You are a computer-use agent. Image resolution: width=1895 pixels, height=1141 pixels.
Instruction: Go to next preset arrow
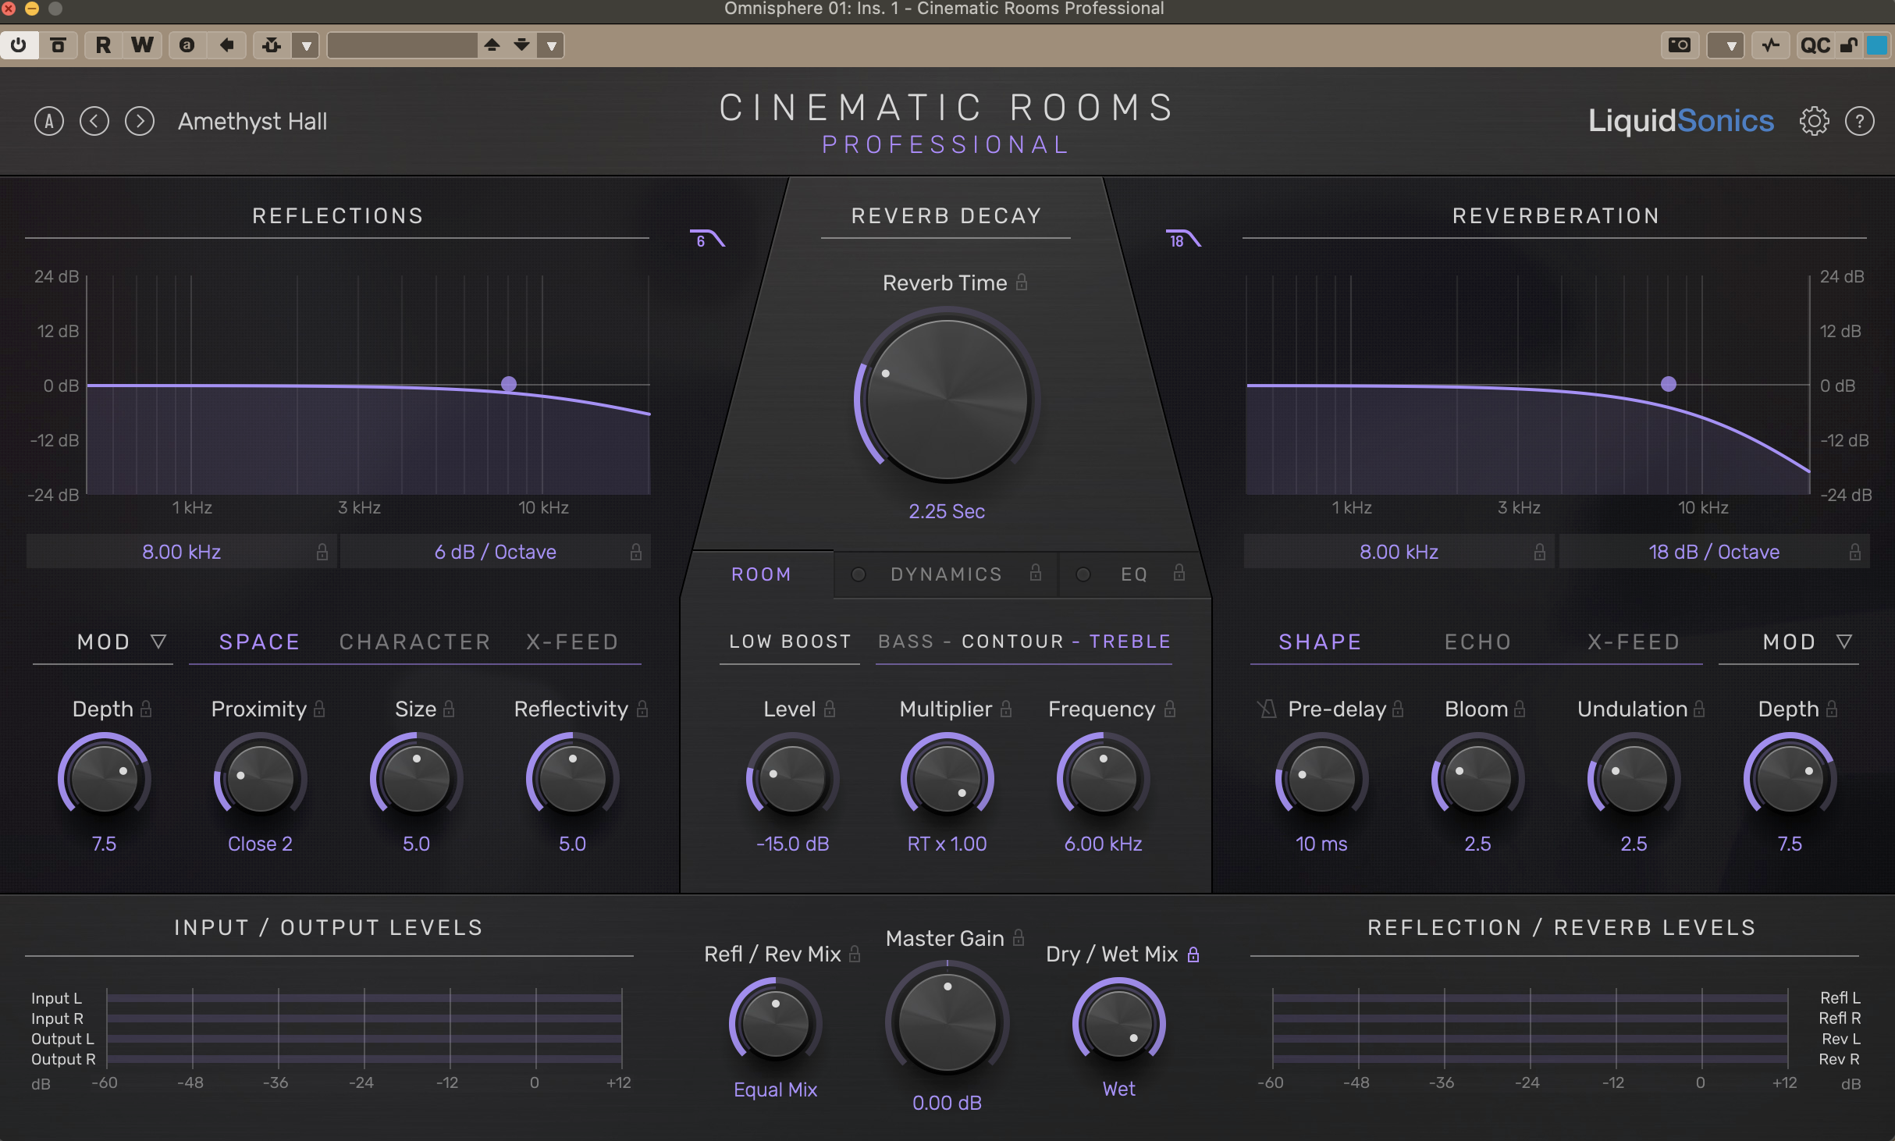click(x=140, y=121)
